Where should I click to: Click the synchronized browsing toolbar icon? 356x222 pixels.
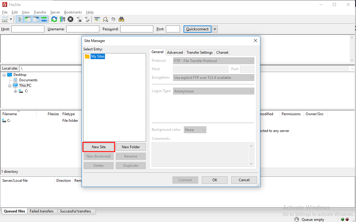coord(113,19)
